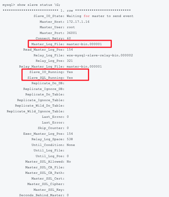Click the mysql show slave status command

[x=31, y=5]
